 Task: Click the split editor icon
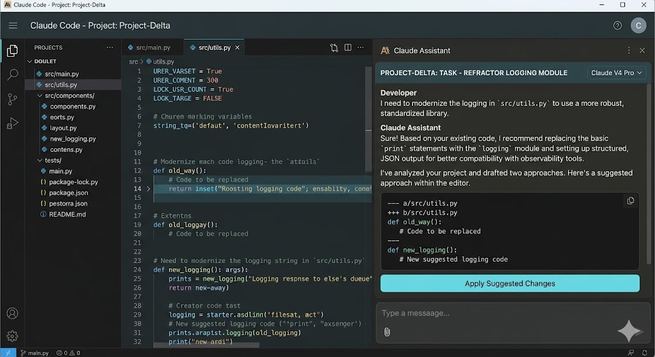pyautogui.click(x=348, y=47)
